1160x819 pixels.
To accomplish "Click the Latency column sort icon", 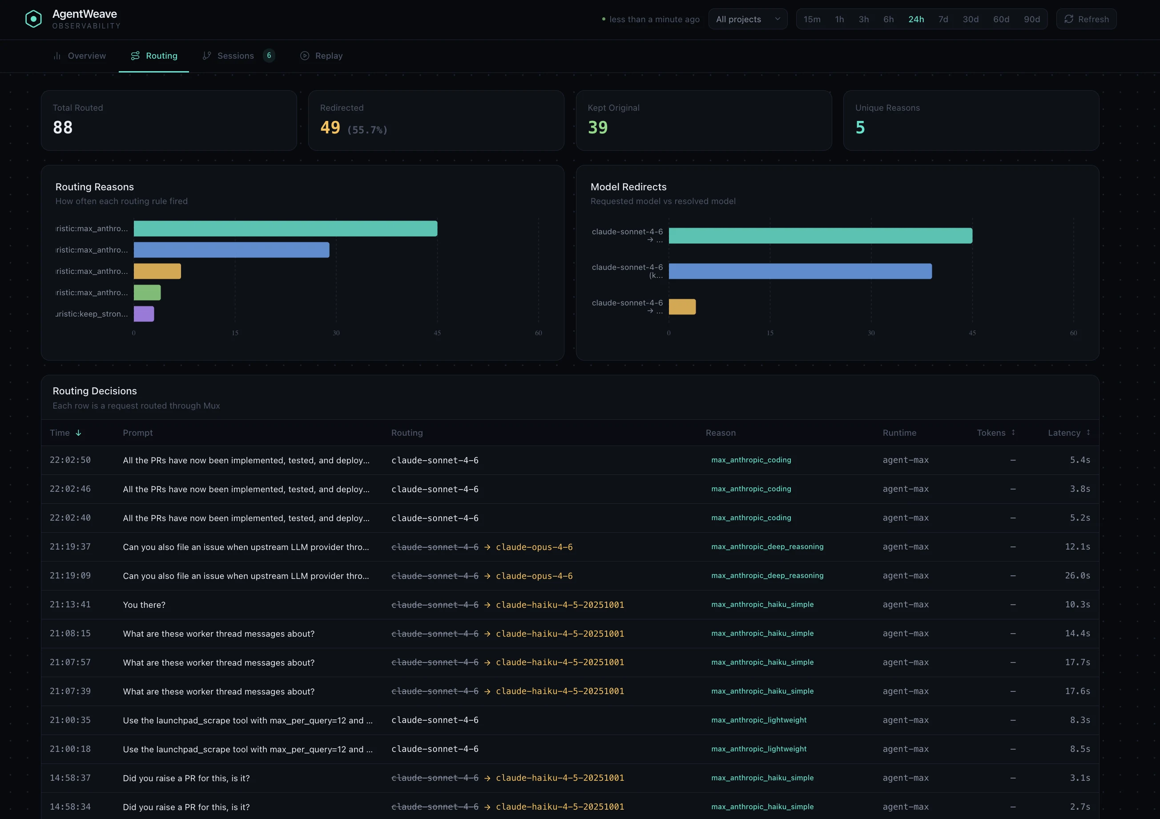I will pyautogui.click(x=1088, y=432).
